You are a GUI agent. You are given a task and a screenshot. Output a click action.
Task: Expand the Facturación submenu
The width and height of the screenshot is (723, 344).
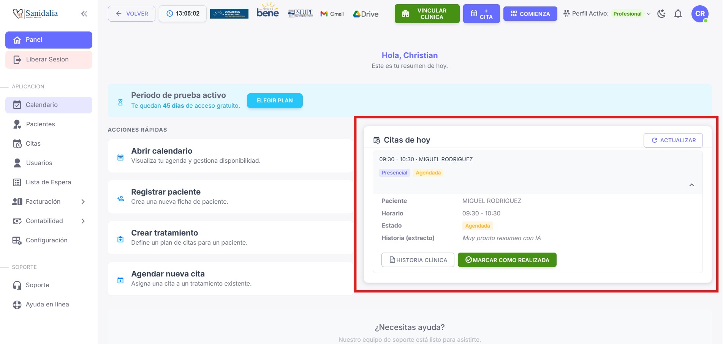point(83,202)
